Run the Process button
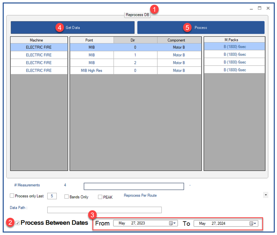The image size is (277, 235). (x=201, y=28)
